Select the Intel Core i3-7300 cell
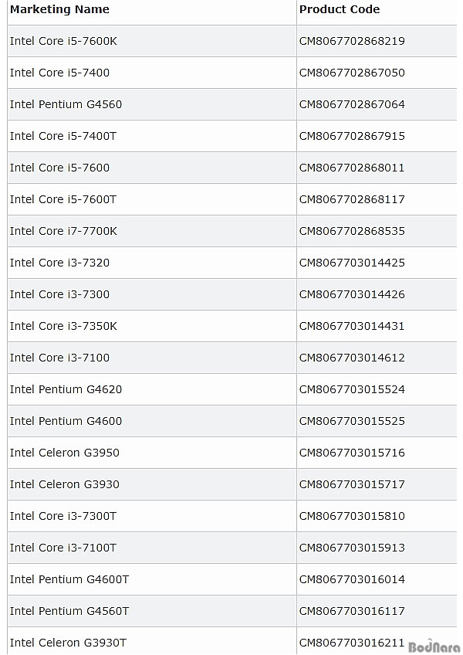The image size is (463, 655). point(59,294)
